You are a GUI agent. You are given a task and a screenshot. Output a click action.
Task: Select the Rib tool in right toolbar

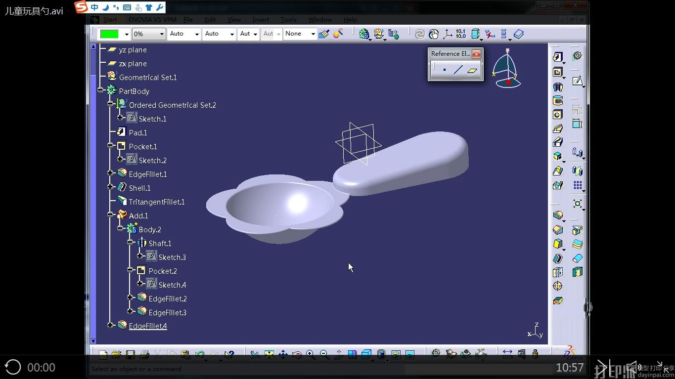pyautogui.click(x=557, y=129)
